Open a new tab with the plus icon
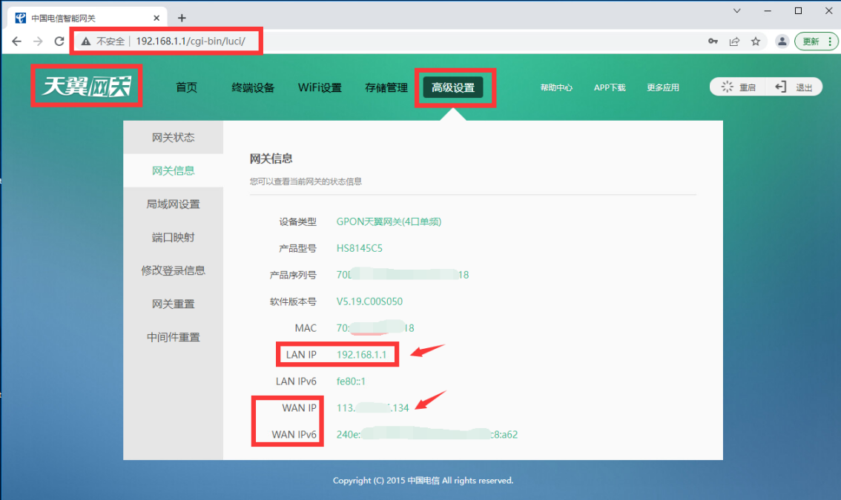This screenshot has height=500, width=841. (x=182, y=19)
